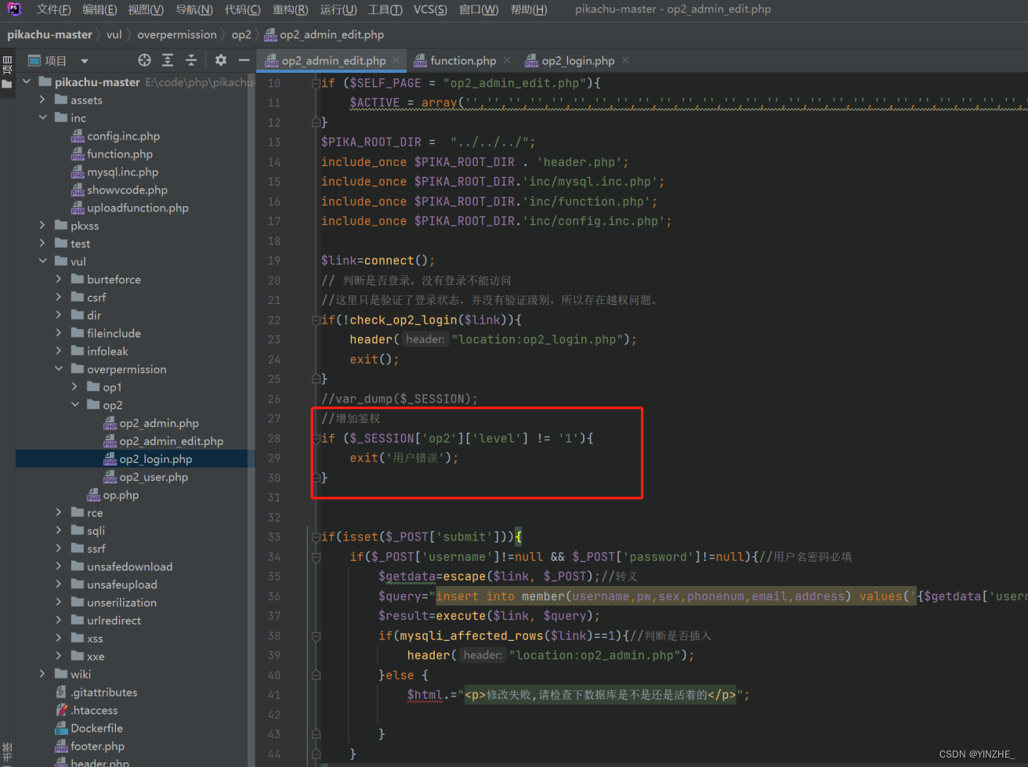
Task: Click the collapse all icon in project toolbar
Action: 191,60
